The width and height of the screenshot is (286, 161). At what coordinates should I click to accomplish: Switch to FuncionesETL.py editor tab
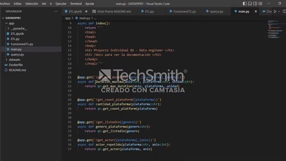(185, 12)
